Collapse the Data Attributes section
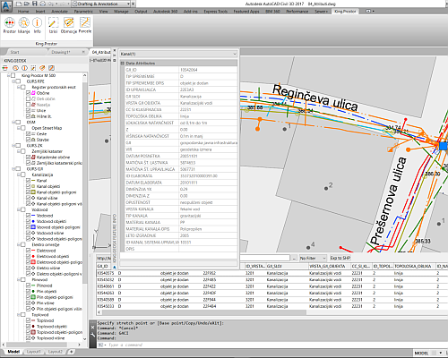Image resolution: width=448 pixels, height=358 pixels. tap(123, 64)
